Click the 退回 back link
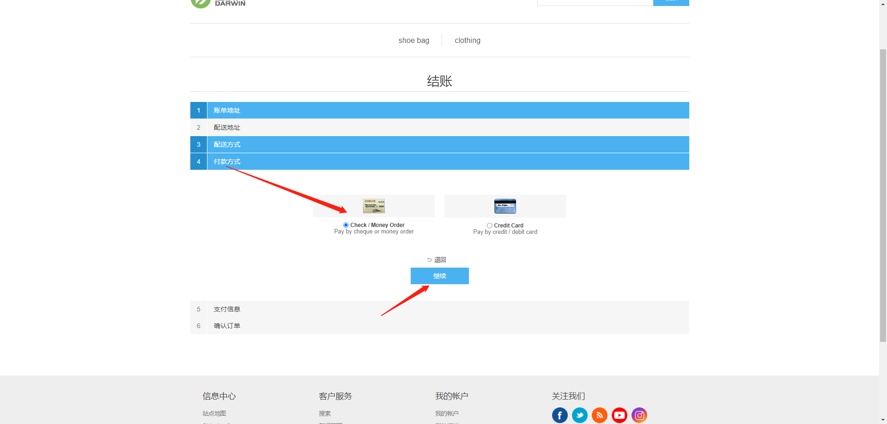887x424 pixels. (x=439, y=260)
